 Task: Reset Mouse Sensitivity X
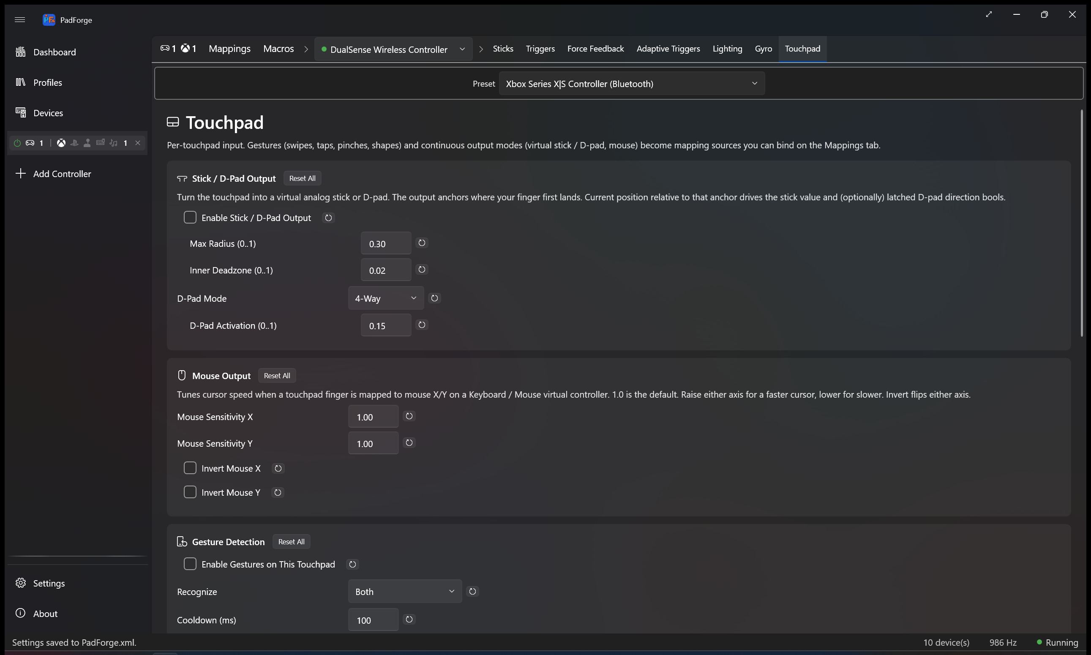(409, 416)
